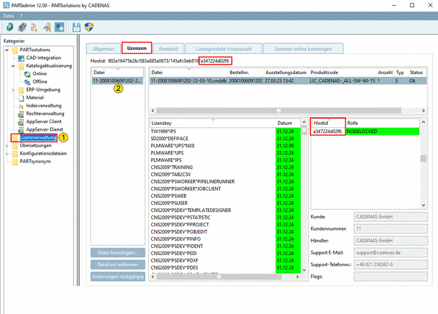Expand the Konfigurationsdateien folder

(7, 153)
